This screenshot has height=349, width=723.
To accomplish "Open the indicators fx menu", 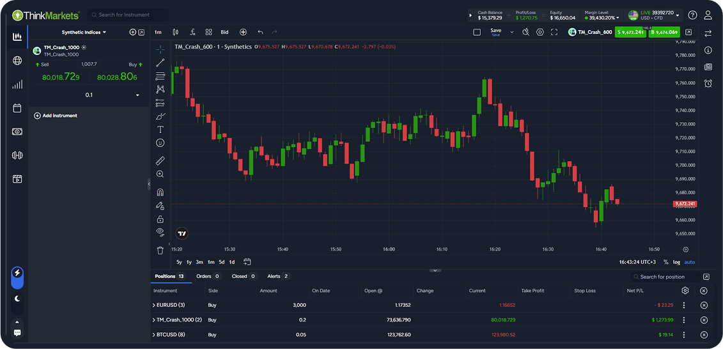I will click(192, 32).
